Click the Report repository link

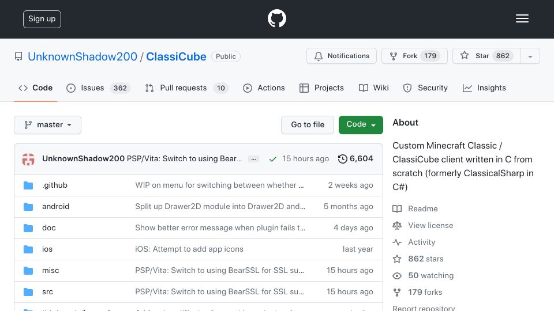click(424, 308)
